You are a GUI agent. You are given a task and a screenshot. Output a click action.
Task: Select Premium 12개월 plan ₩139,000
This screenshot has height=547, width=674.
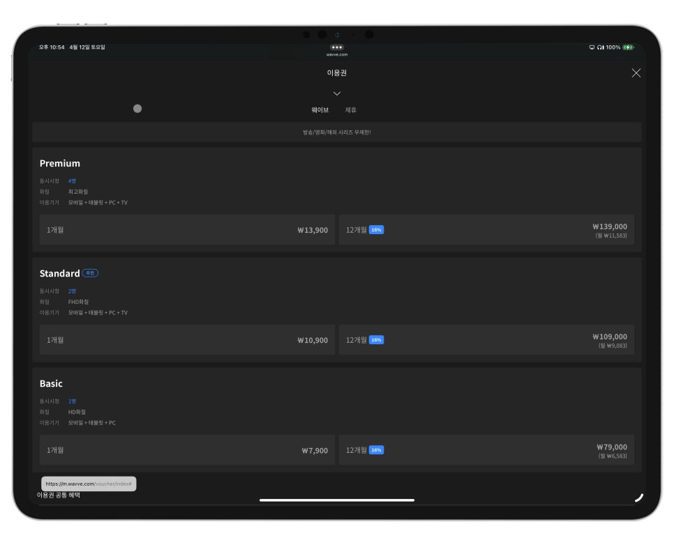486,230
